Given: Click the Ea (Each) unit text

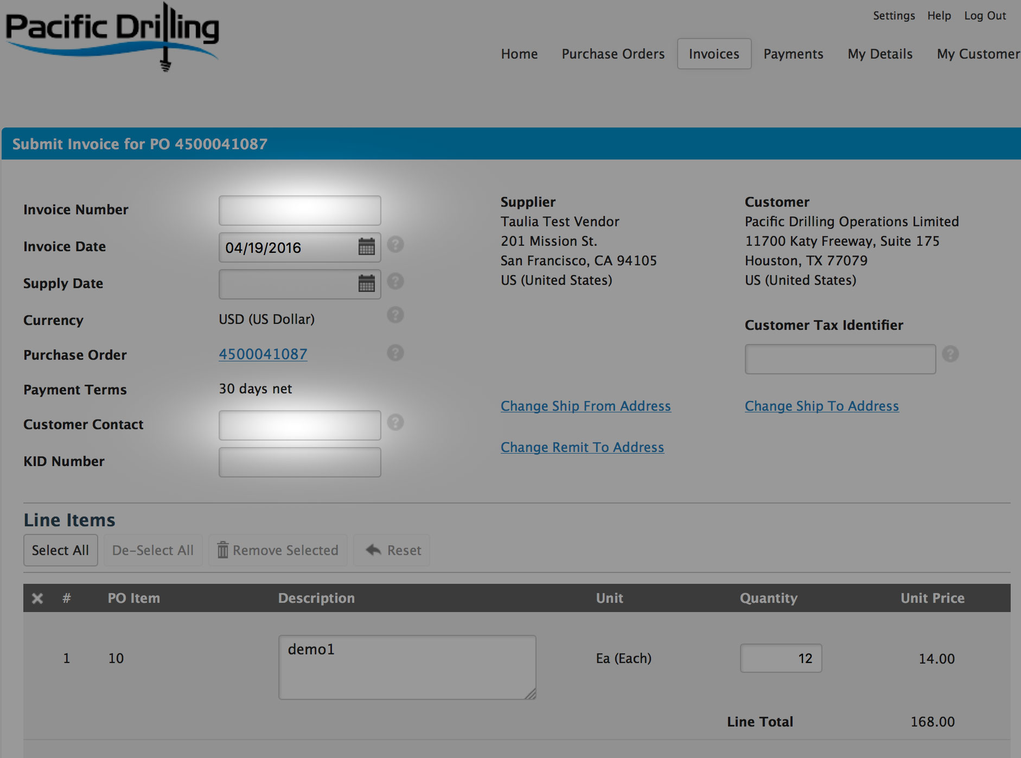Looking at the screenshot, I should pos(624,659).
